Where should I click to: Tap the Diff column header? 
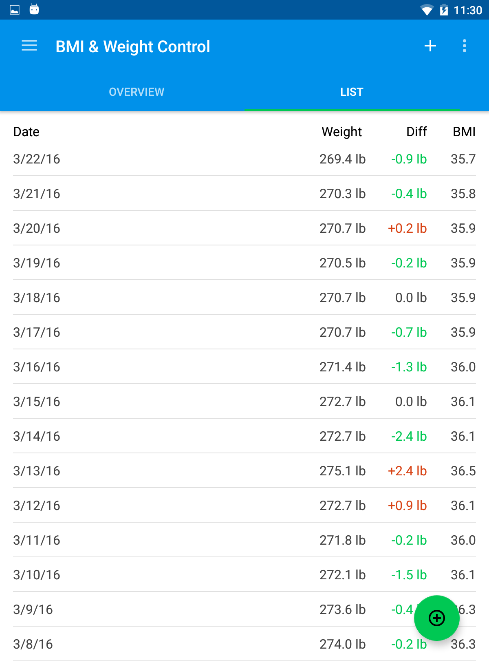coord(416,132)
